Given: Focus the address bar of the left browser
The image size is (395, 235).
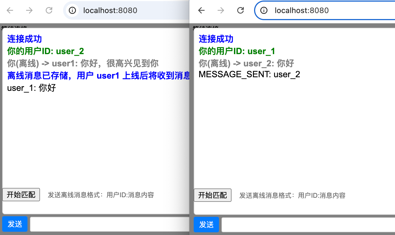Looking at the screenshot, I should 117,10.
